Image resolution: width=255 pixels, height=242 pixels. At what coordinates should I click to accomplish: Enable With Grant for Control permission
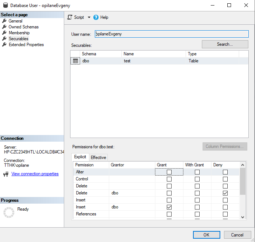(x=197, y=179)
